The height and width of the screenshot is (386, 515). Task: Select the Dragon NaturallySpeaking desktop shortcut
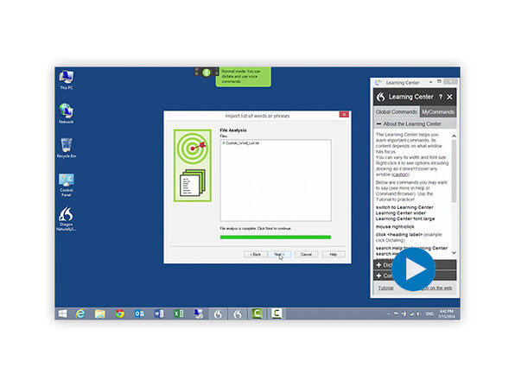coord(67,219)
